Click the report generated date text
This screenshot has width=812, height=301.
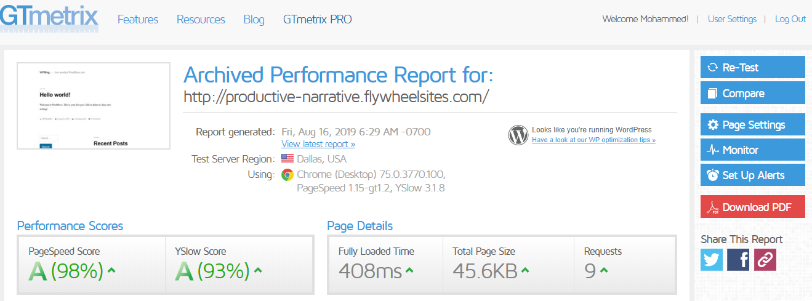(x=356, y=132)
